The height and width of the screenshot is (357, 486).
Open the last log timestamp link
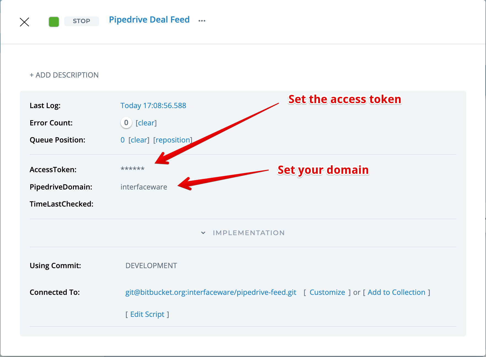[153, 106]
